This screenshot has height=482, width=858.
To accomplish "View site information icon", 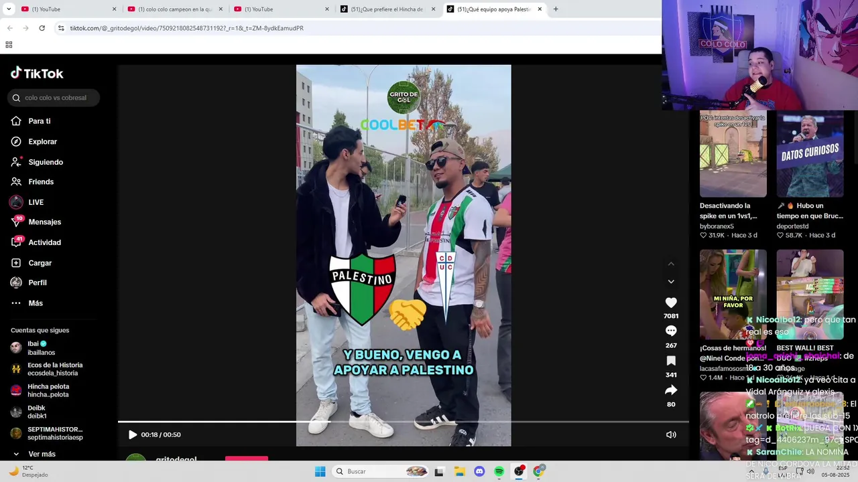I will [x=61, y=28].
